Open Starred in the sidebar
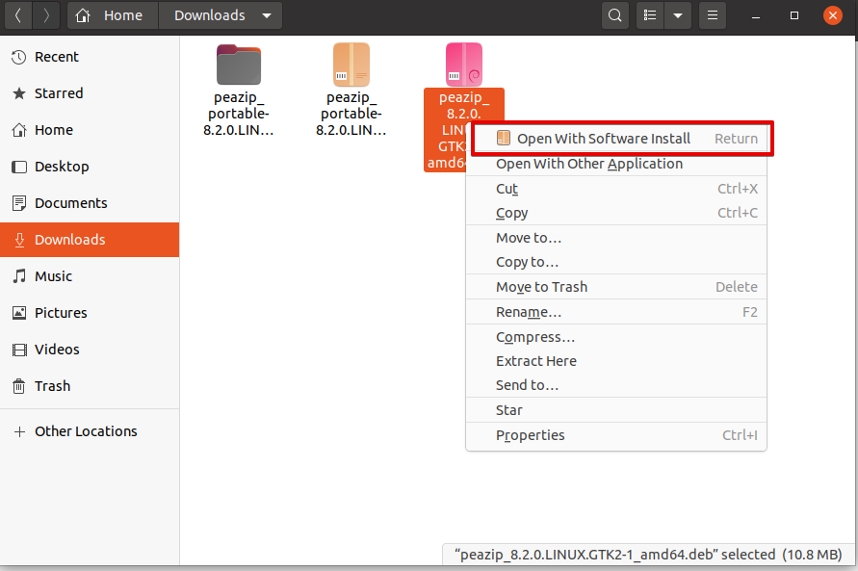The image size is (858, 571). click(x=90, y=93)
